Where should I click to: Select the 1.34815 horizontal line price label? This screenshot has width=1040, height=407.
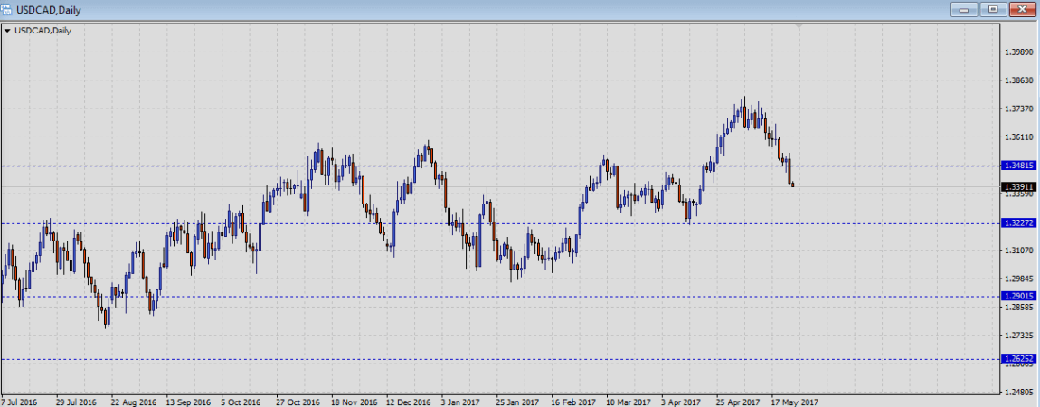click(1019, 166)
